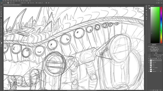Open the Image menu
Image resolution: width=163 pixels, height=91 pixels.
(8, 1)
